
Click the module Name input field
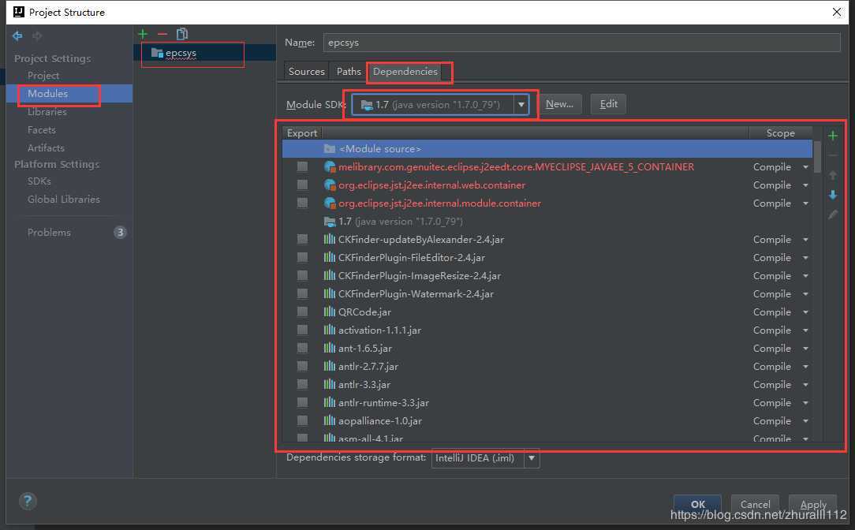582,43
